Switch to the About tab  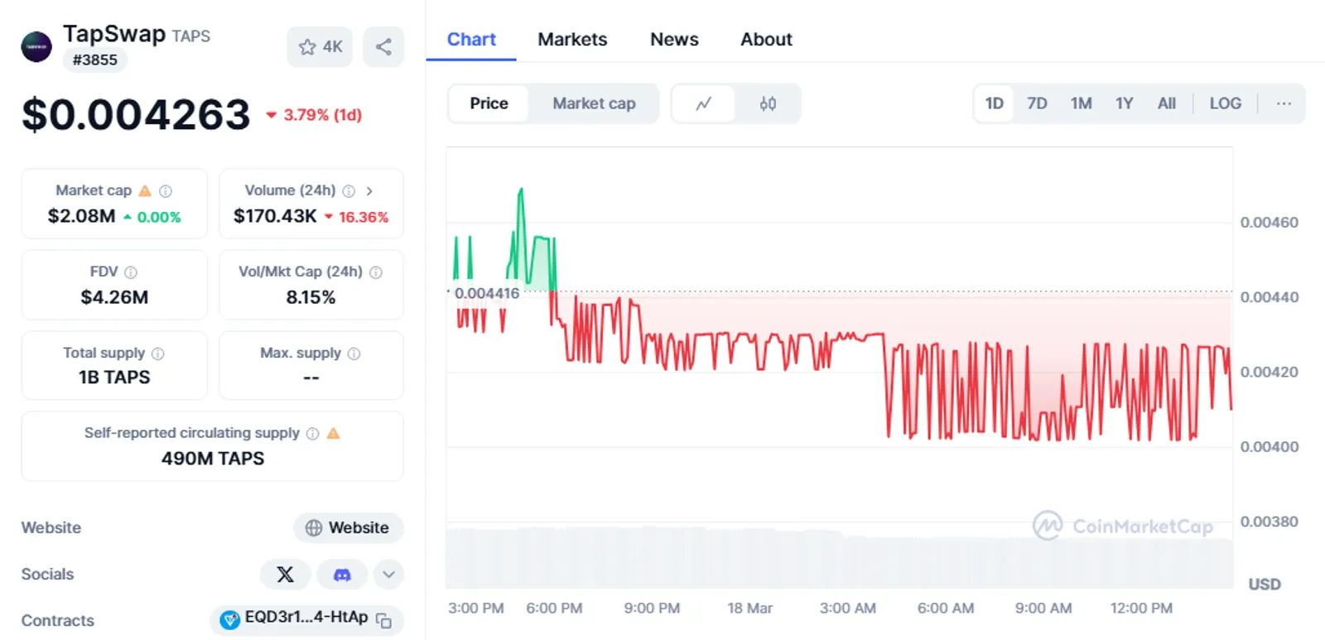click(x=766, y=40)
